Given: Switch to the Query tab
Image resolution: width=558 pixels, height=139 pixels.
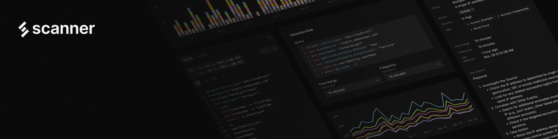Looking at the screenshot, I should tap(187, 59).
